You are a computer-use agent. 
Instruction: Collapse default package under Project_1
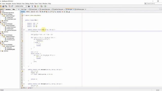click(x=2, y=26)
